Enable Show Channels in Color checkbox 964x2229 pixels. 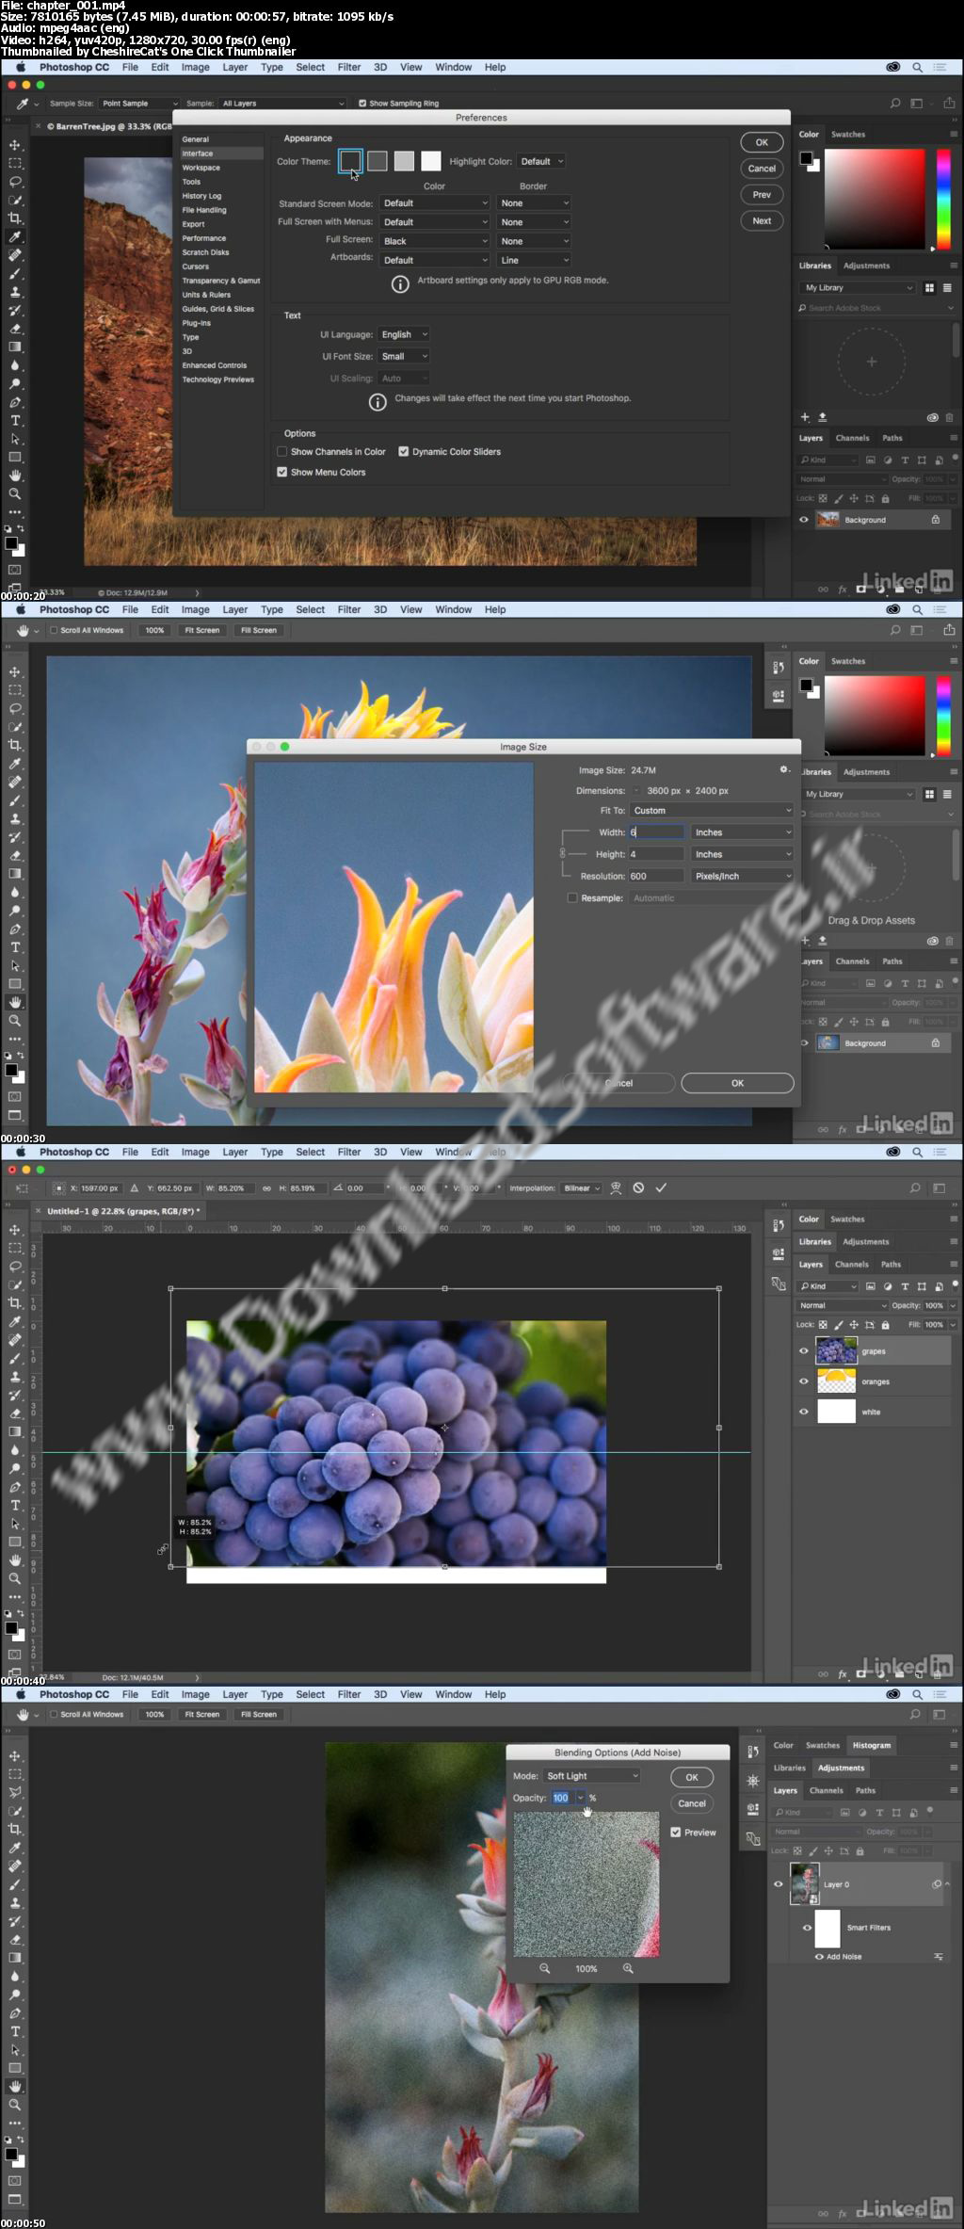tap(281, 451)
